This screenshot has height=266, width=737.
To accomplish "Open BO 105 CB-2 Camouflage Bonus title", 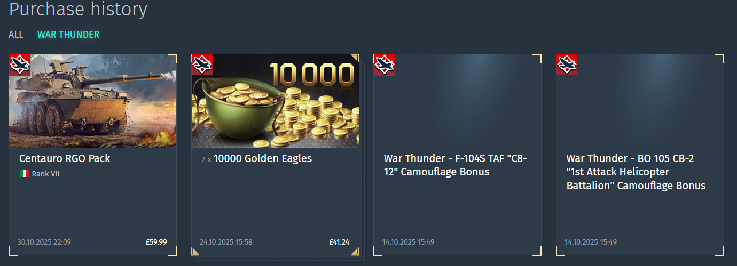I will click(636, 172).
